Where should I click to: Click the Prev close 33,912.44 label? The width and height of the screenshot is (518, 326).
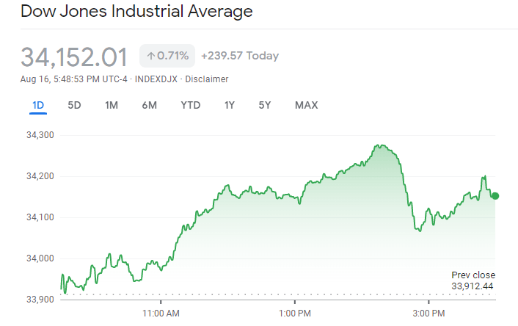point(473,280)
